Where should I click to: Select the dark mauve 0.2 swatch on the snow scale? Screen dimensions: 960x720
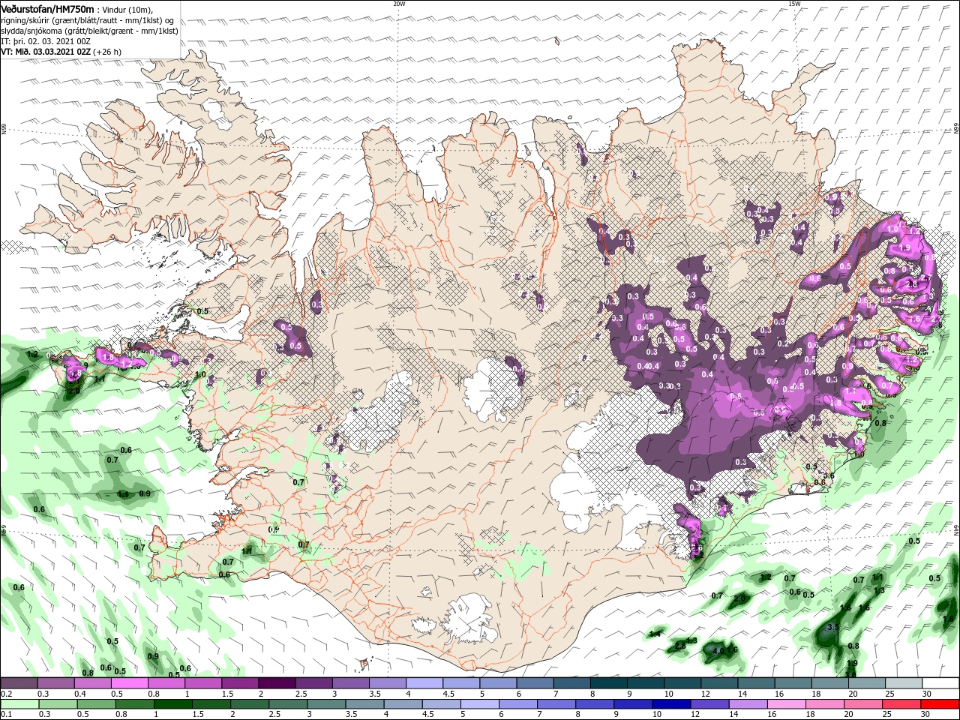tap(19, 683)
